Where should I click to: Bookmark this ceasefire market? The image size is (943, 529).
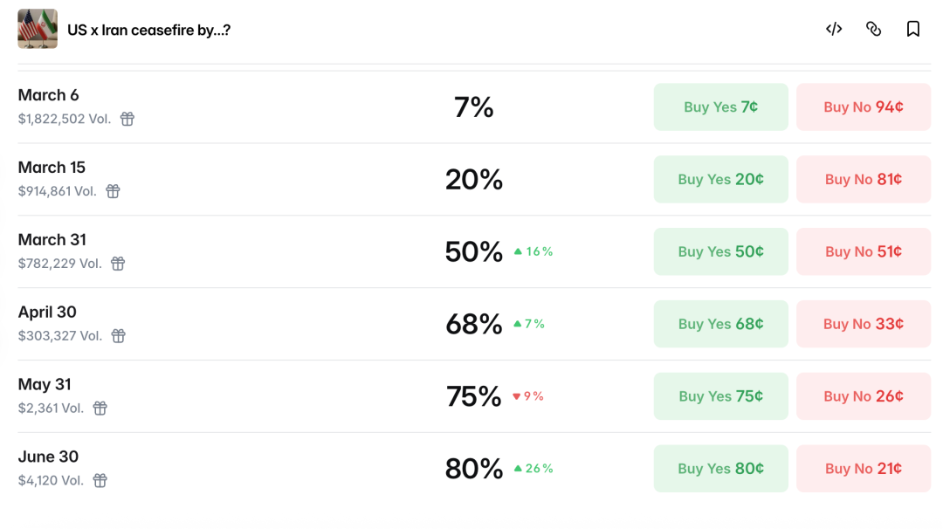coord(913,29)
